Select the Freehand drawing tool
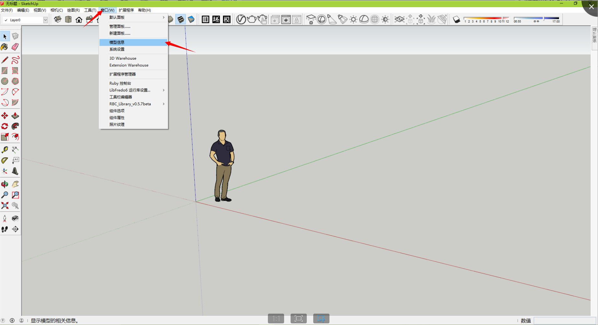The image size is (598, 325). [15, 60]
